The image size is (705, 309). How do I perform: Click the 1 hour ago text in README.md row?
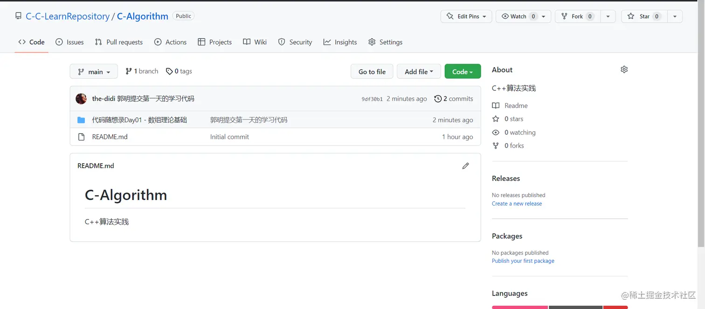pos(457,137)
